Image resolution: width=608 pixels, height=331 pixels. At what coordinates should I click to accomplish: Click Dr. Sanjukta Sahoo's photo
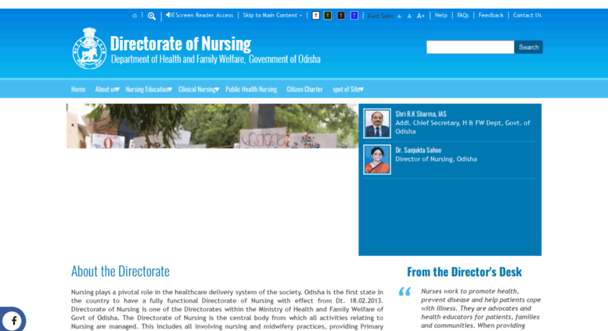377,160
